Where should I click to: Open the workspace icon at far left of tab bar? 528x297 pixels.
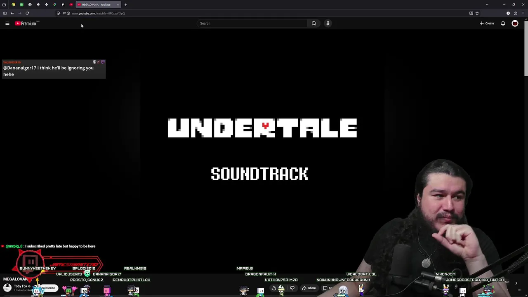click(4, 5)
